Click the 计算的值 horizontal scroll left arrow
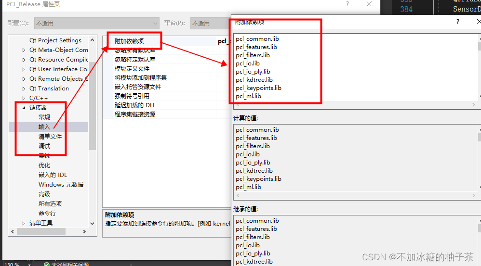This screenshot has height=266, width=481. [239, 196]
